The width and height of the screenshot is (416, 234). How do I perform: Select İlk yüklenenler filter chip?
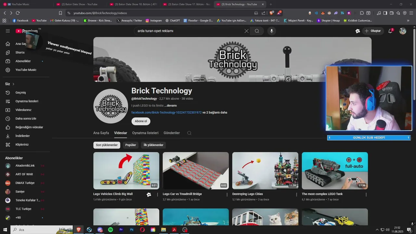tap(153, 145)
